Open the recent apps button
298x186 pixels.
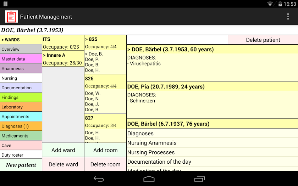[199, 179]
